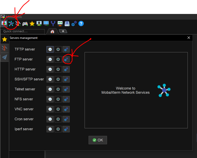Open the Tools sidebar tab

tap(4, 48)
